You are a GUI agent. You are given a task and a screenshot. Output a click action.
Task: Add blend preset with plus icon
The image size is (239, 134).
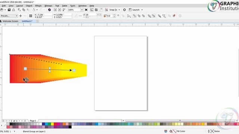(x=21, y=16)
